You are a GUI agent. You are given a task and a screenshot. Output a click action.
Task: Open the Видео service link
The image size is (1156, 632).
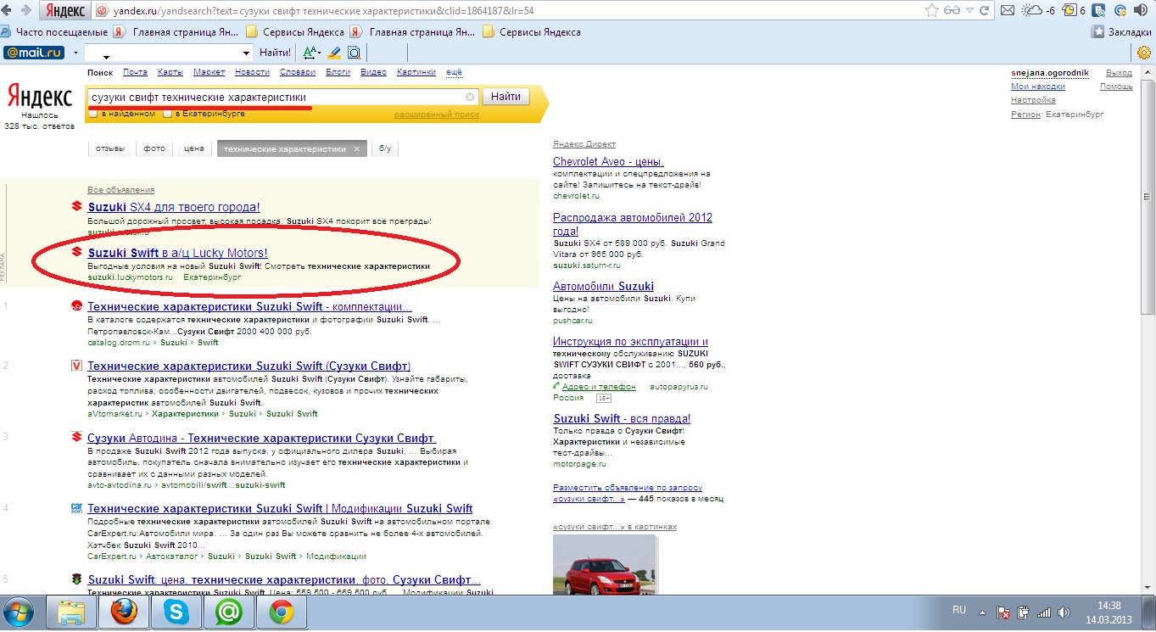coord(373,72)
